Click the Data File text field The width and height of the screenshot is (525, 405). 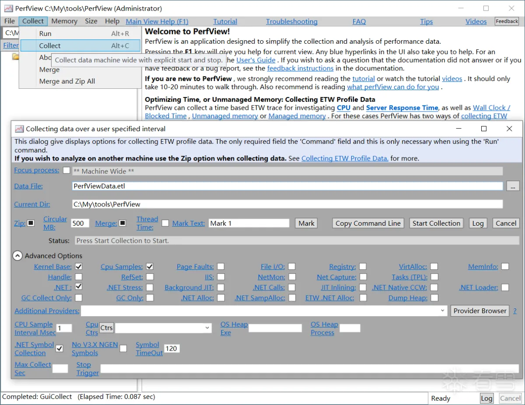pos(287,186)
